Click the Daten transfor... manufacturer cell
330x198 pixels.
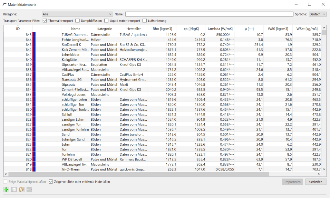point(133,134)
